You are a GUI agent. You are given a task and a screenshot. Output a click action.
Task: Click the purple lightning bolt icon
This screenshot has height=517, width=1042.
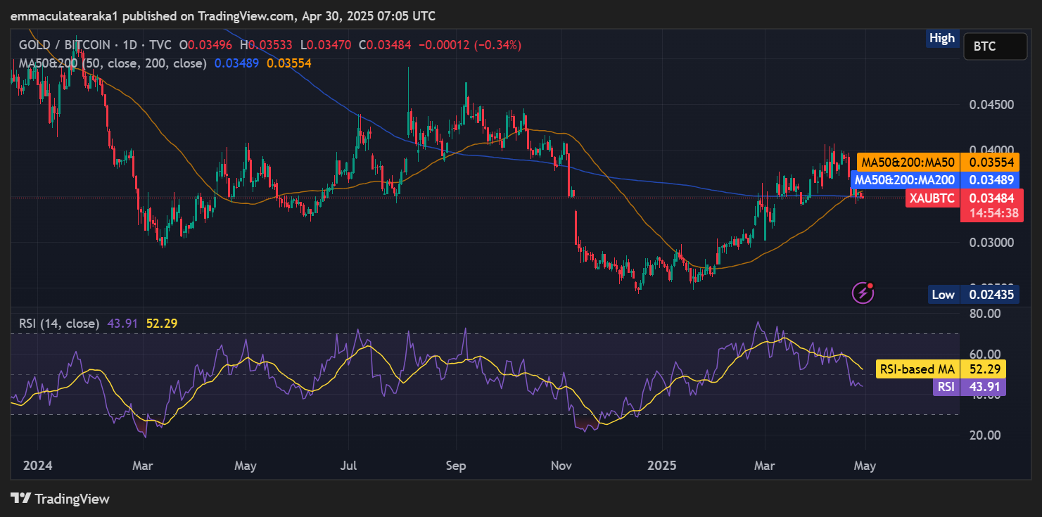[863, 293]
